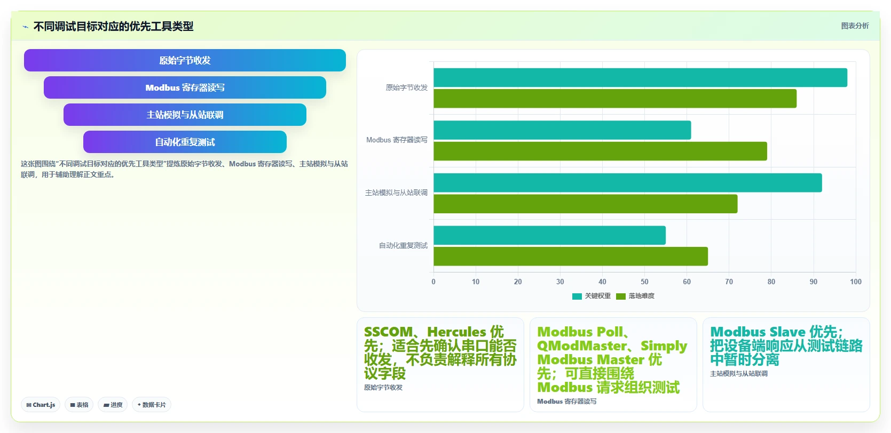
Task: Click the green 落地难度 legend color box
Action: [621, 296]
